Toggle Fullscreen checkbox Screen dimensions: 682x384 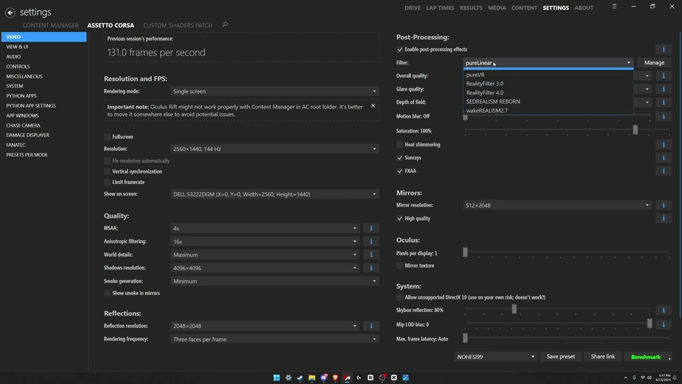[108, 137]
